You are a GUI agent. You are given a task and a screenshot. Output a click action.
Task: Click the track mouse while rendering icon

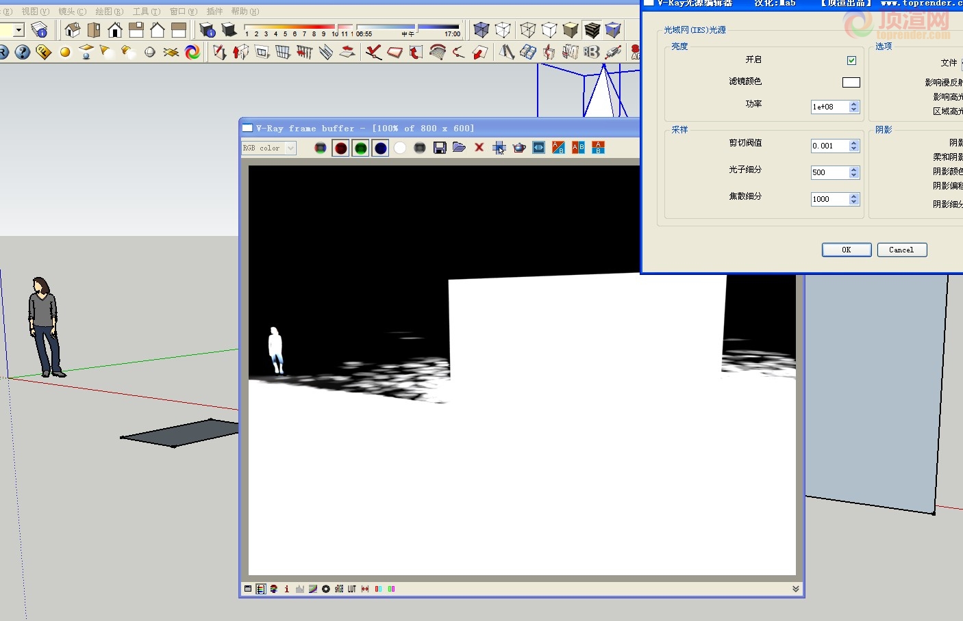(x=499, y=148)
